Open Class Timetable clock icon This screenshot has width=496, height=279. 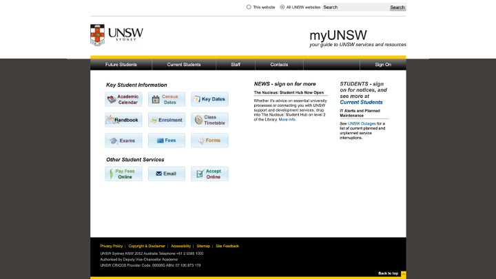(209, 120)
